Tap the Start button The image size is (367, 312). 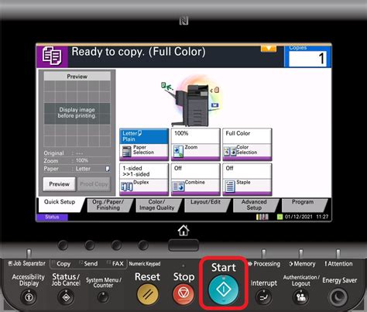224,290
